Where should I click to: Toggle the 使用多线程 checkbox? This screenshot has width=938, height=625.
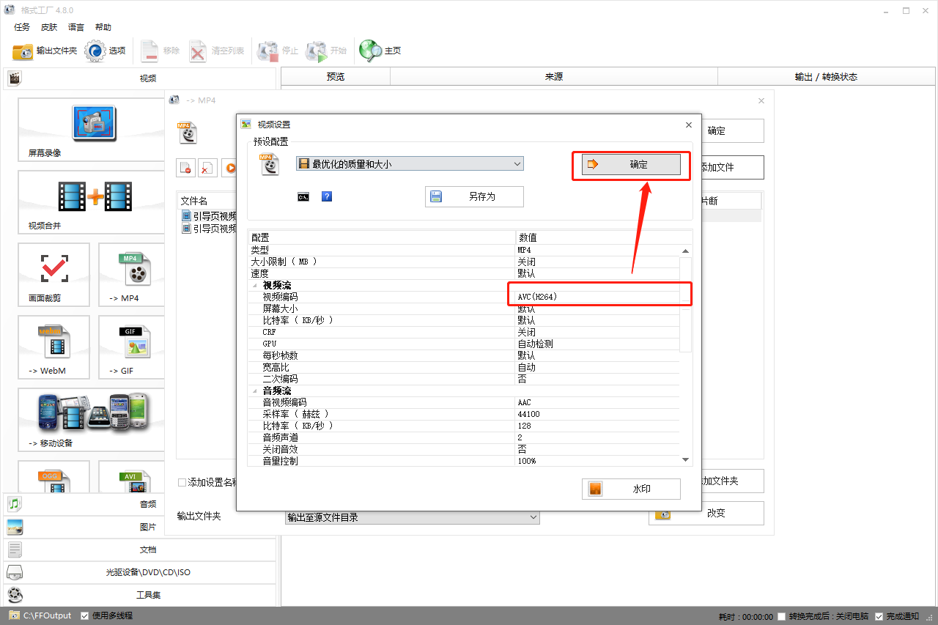coord(85,615)
